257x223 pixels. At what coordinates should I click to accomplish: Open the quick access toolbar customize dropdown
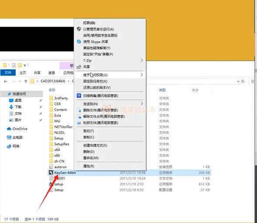coord(25,65)
